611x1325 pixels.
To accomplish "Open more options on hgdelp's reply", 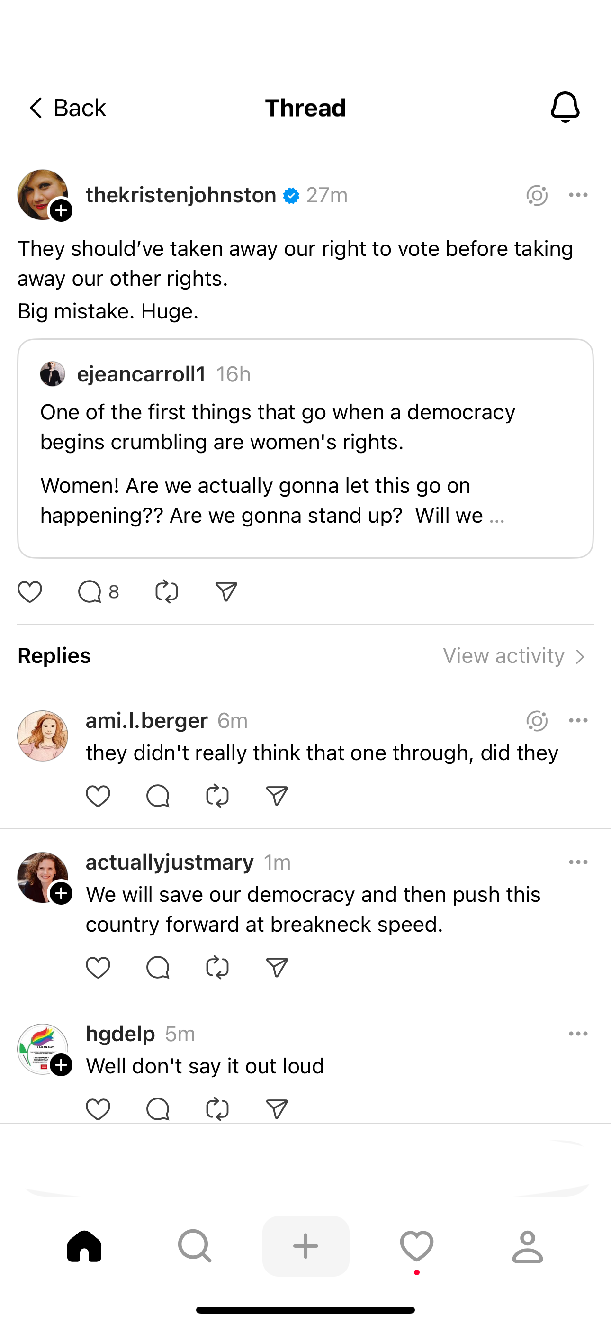I will tap(578, 1034).
